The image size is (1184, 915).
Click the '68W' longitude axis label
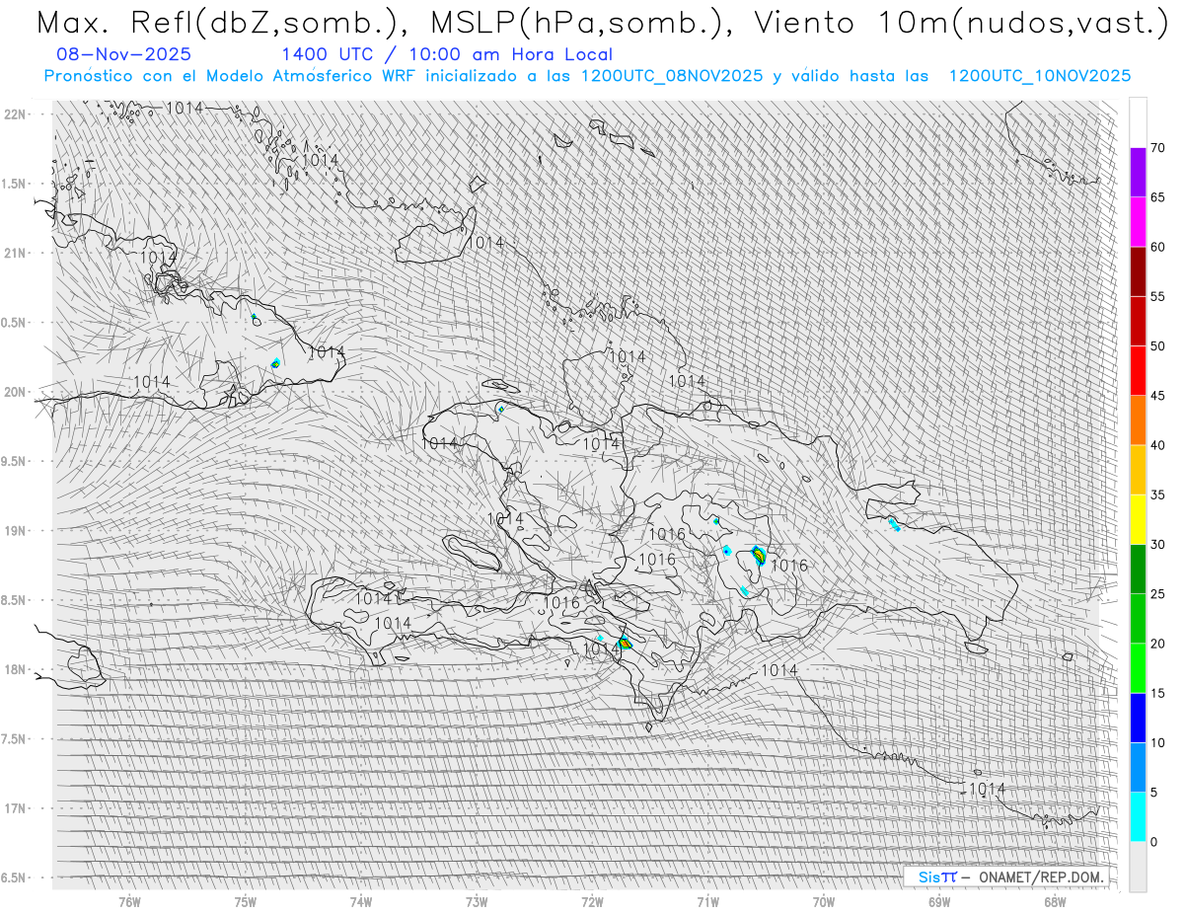coord(1055,901)
